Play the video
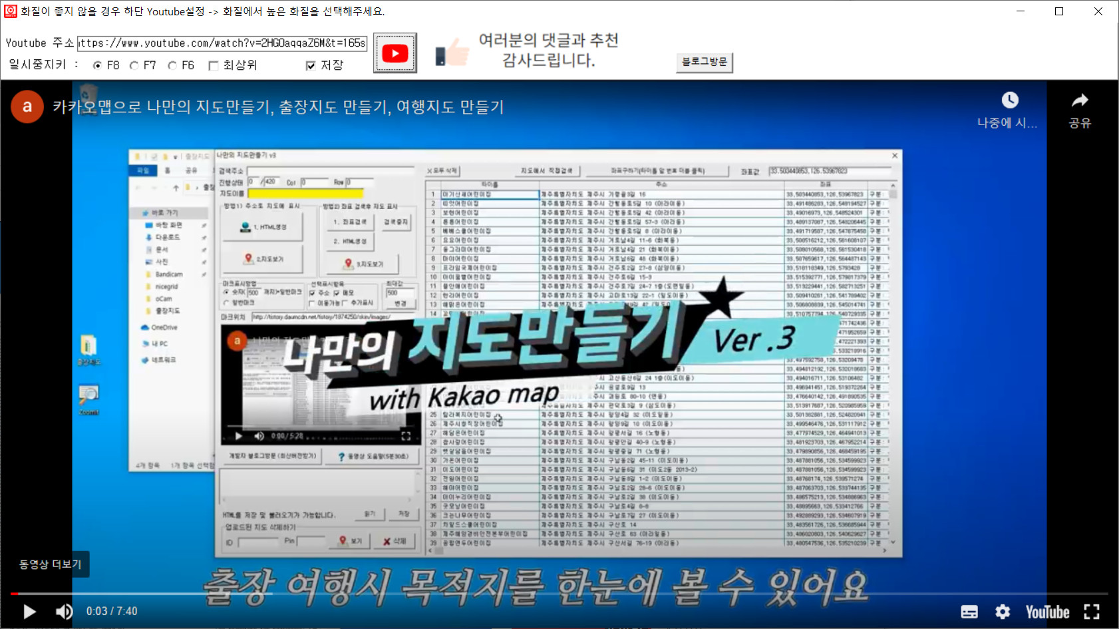The height and width of the screenshot is (629, 1119). coord(29,611)
